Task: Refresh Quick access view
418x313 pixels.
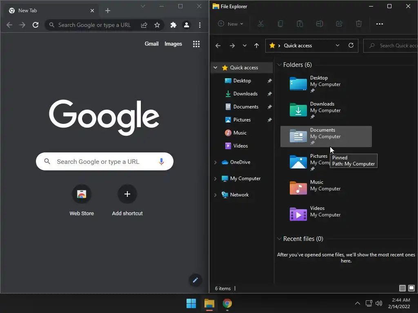Action: pos(351,46)
